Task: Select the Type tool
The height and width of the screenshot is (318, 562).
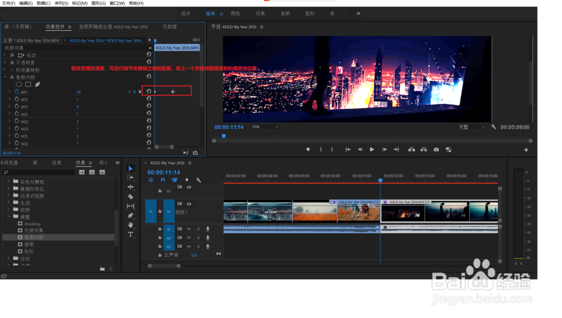Action: tap(130, 234)
